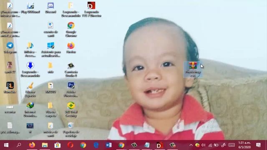Select the santi 22 image file
This screenshot has width=267, height=150.
[10, 67]
